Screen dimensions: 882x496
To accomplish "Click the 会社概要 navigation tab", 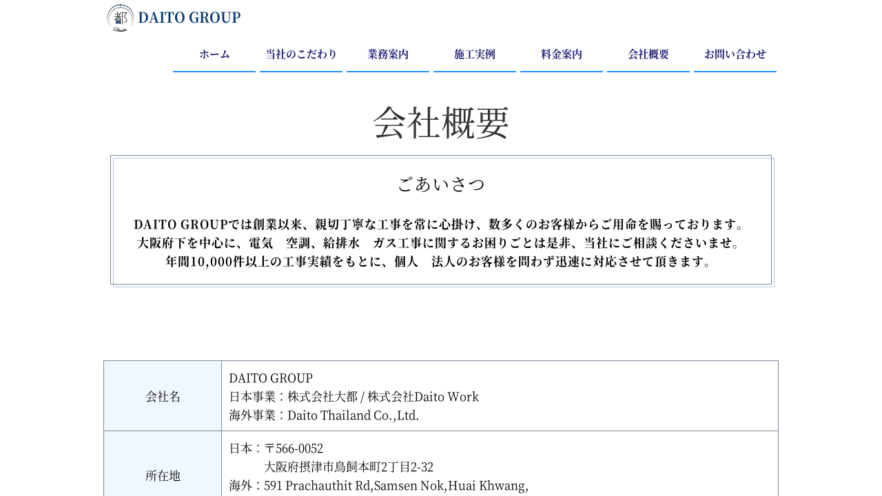I will 648,54.
